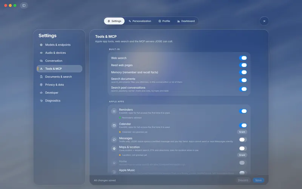Viewport: 302px width, 189px height.
Task: Click the Maps & location globe icon
Action: point(114,149)
